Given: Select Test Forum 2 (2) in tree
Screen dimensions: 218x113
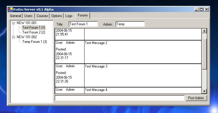Looking at the screenshot, I should point(34,32).
